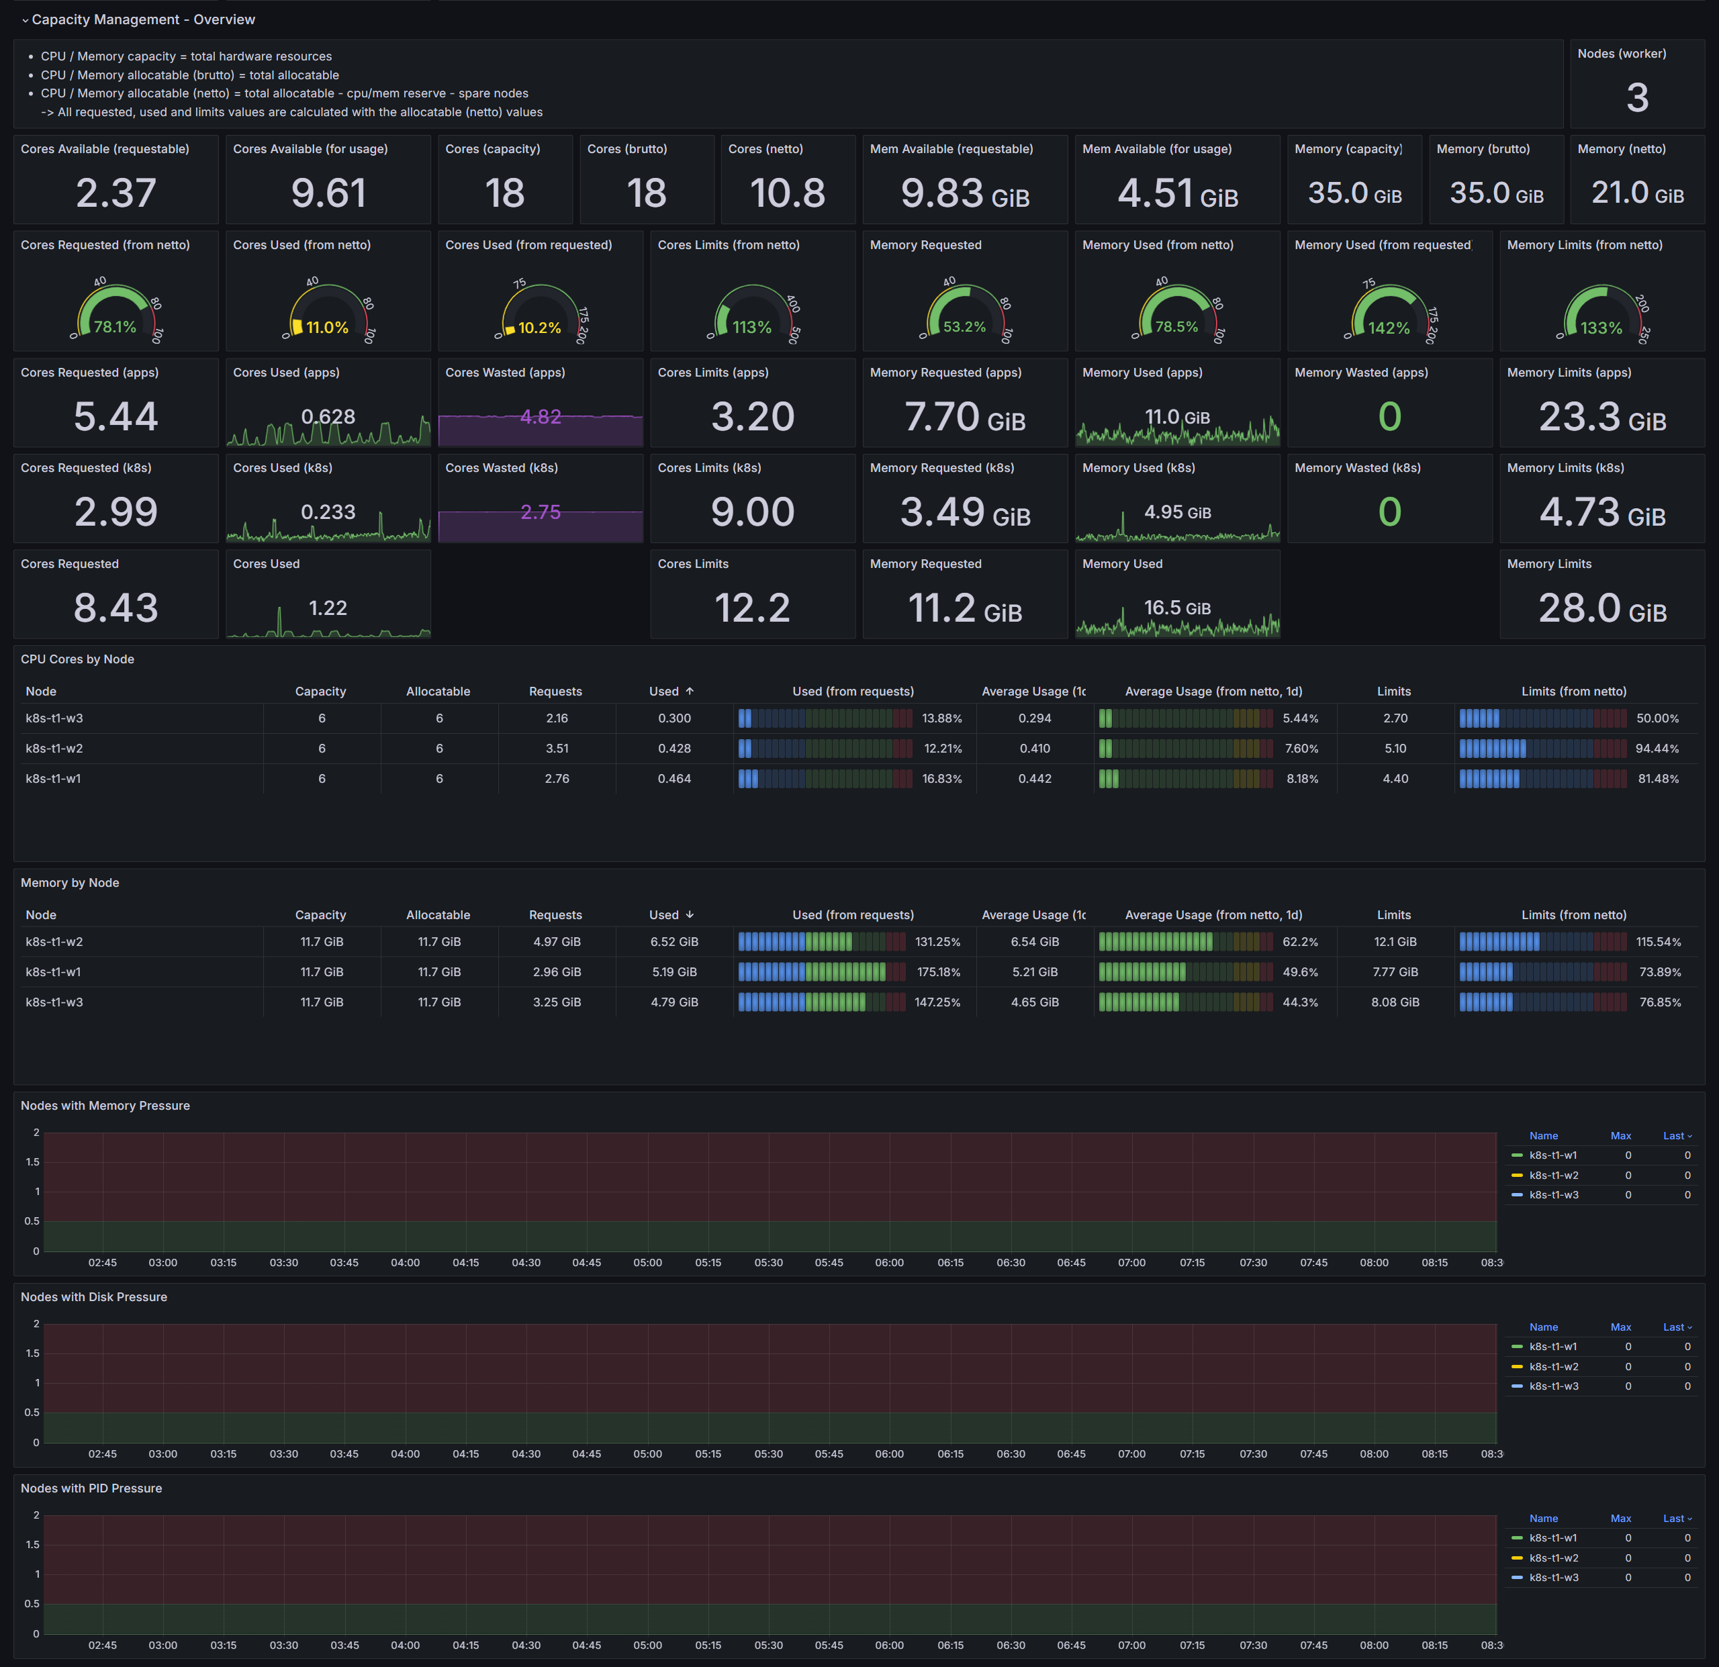Open CPU Cores by Node panel title menu
The image size is (1719, 1667).
click(77, 659)
